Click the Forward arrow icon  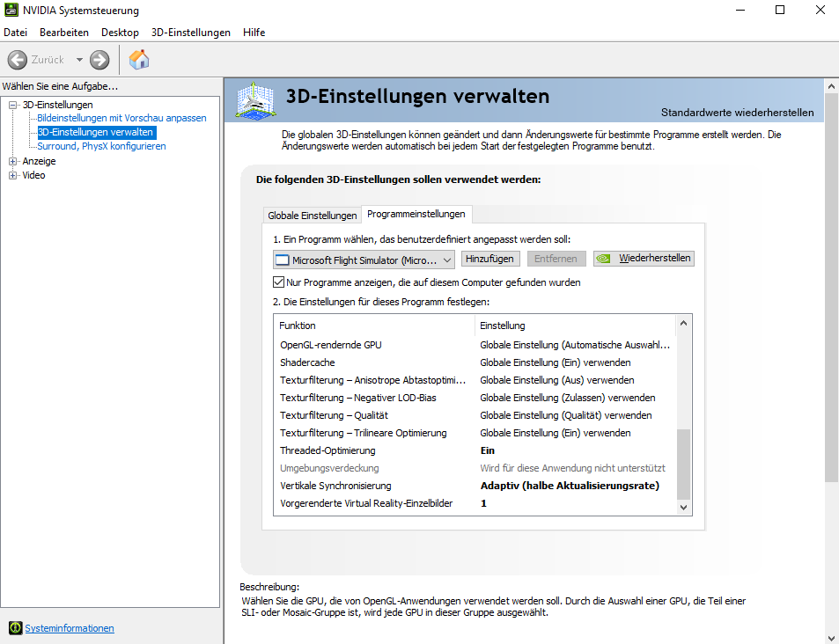pyautogui.click(x=99, y=60)
